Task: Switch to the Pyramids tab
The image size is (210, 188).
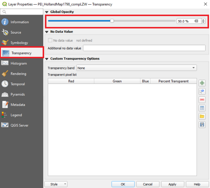Action: pyautogui.click(x=17, y=94)
